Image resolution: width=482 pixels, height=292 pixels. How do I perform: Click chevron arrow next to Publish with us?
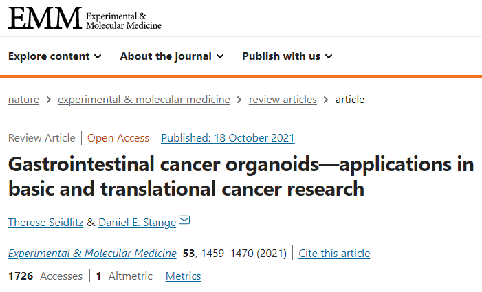click(x=329, y=56)
